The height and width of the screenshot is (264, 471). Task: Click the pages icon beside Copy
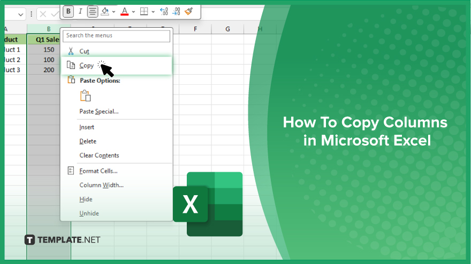[x=71, y=65]
